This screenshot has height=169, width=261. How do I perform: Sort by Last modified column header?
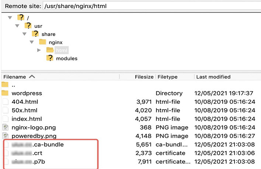click(213, 77)
